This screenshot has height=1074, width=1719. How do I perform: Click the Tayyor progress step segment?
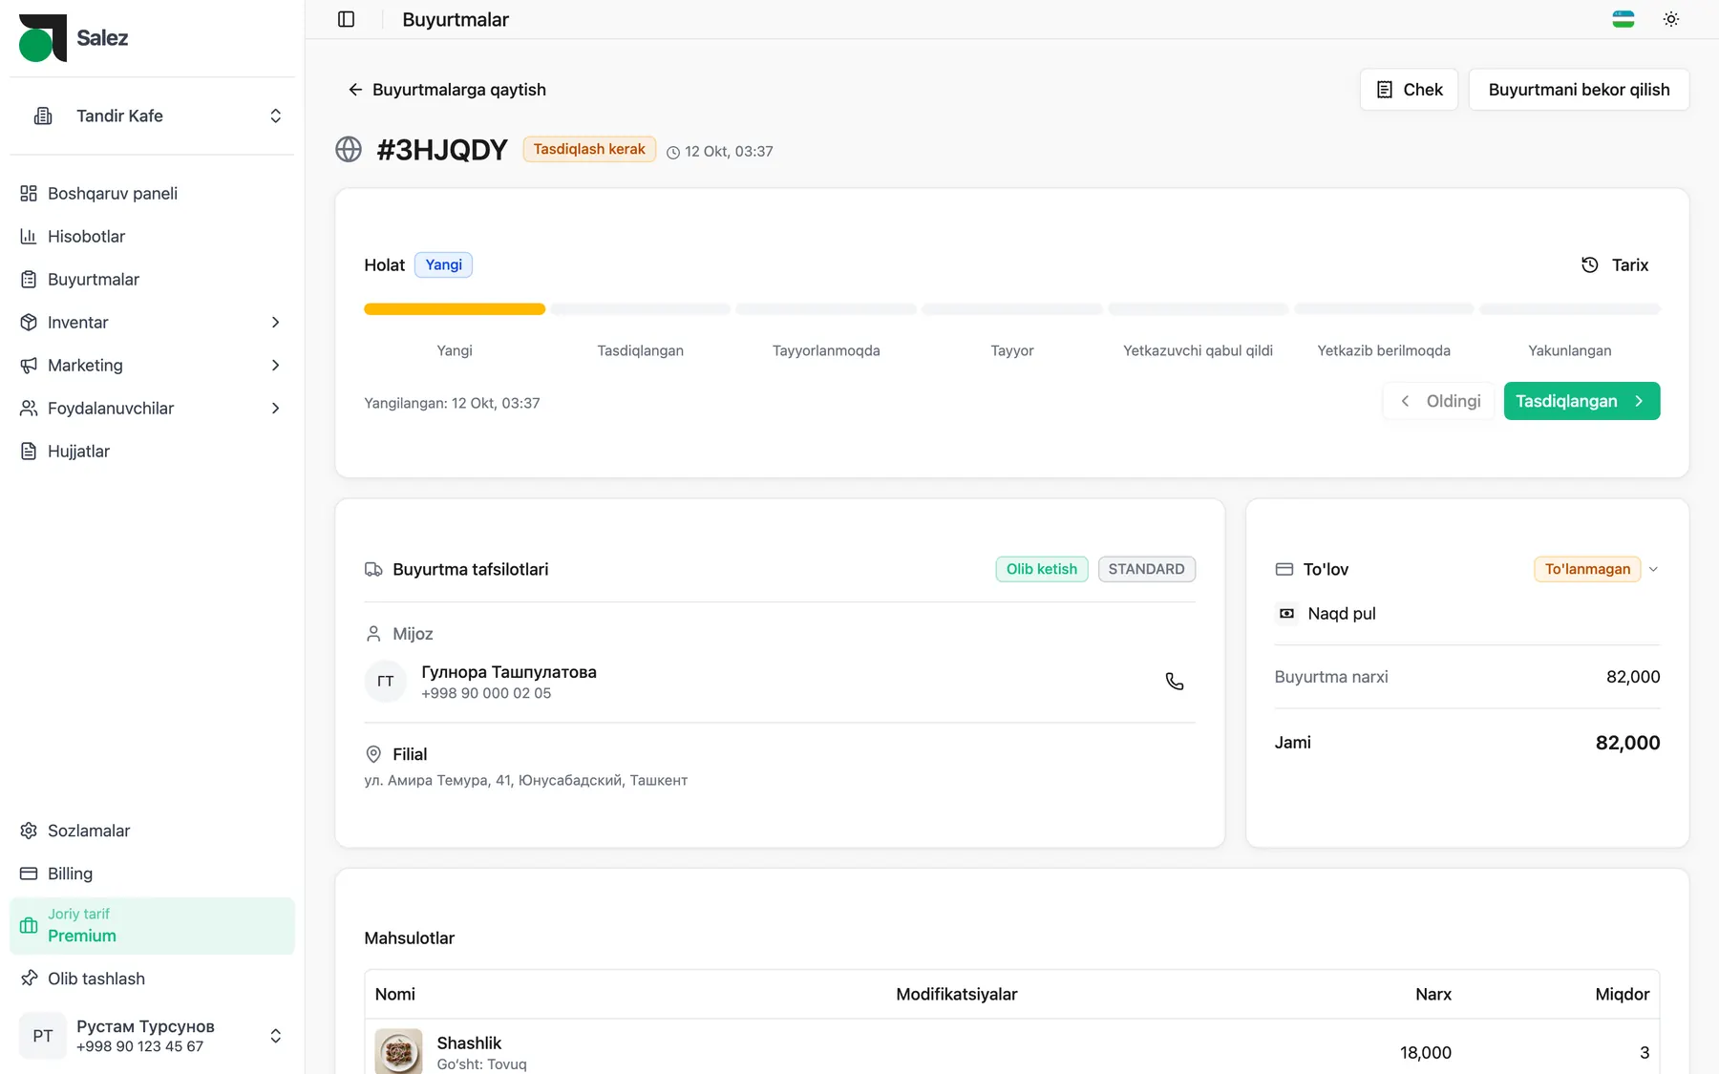pos(1012,309)
